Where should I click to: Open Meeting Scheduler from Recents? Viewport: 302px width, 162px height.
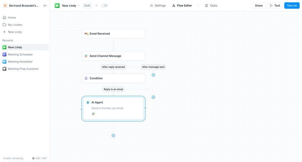coord(20,55)
